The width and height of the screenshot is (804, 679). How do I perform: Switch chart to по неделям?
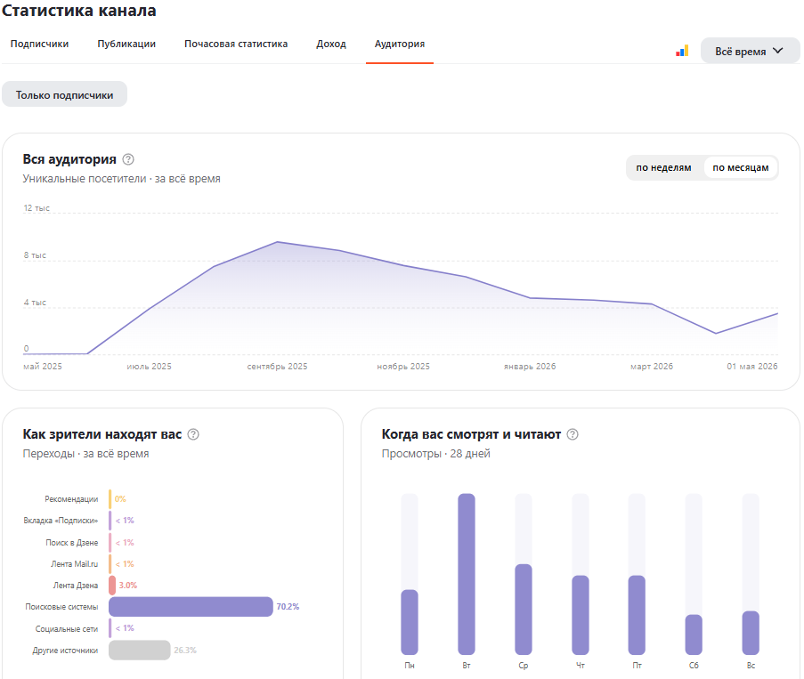click(x=663, y=167)
